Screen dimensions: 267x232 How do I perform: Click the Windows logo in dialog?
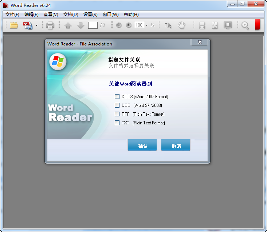coord(58,61)
